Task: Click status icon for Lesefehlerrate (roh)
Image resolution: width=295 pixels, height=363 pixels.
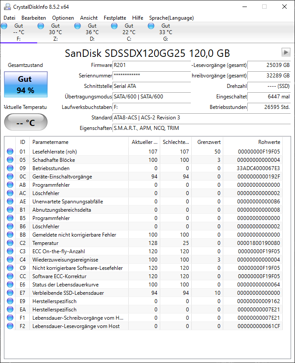Action: click(x=10, y=151)
